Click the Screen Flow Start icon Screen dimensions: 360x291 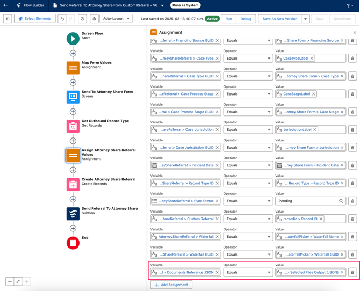click(x=73, y=38)
